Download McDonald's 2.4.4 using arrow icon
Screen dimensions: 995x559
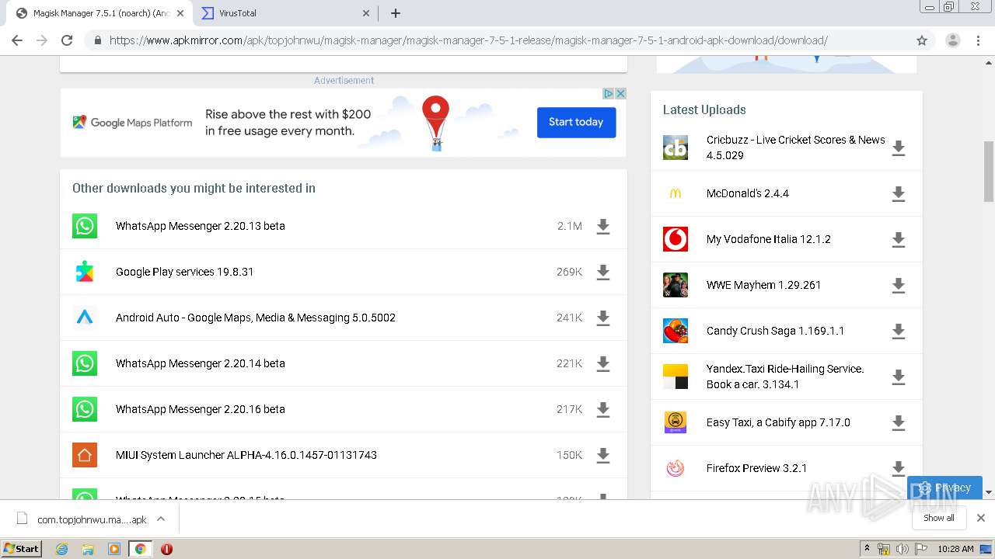(x=898, y=194)
